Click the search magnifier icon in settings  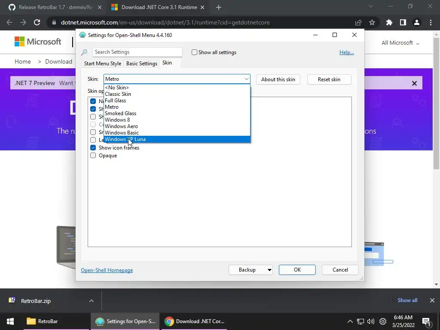(84, 52)
